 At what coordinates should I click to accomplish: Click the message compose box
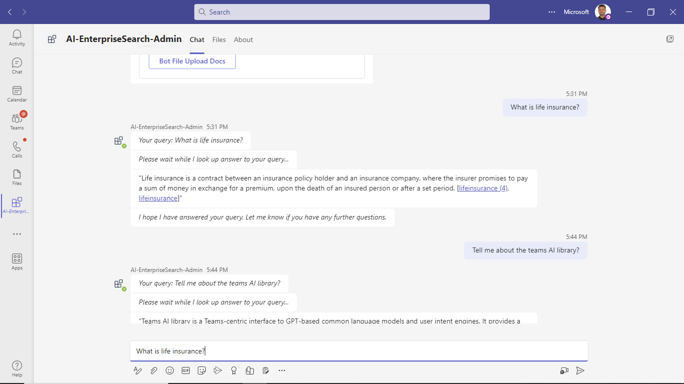[x=359, y=351]
